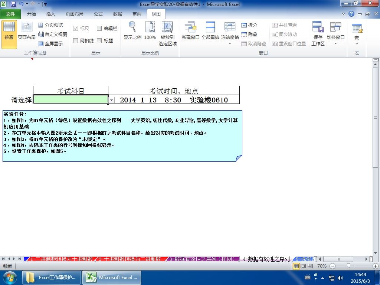Switch to the Home (开始) ribbon tab

pyautogui.click(x=31, y=14)
